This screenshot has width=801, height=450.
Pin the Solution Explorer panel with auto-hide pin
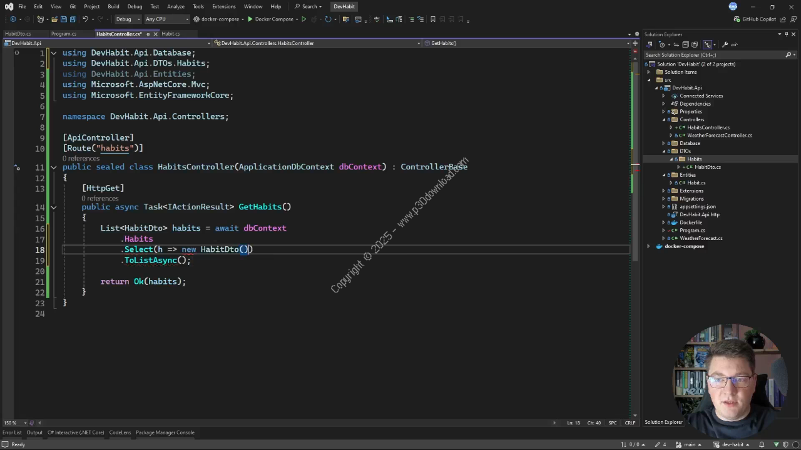787,34
